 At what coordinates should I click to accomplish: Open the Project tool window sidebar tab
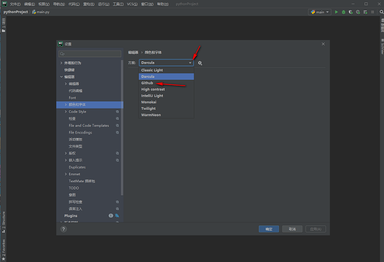[x=4, y=25]
